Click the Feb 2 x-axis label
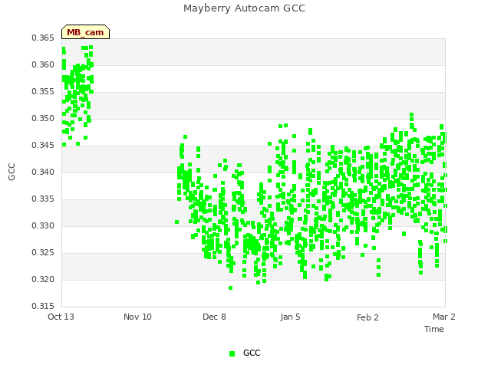Viewport: 491px width, 368px height. (x=367, y=317)
